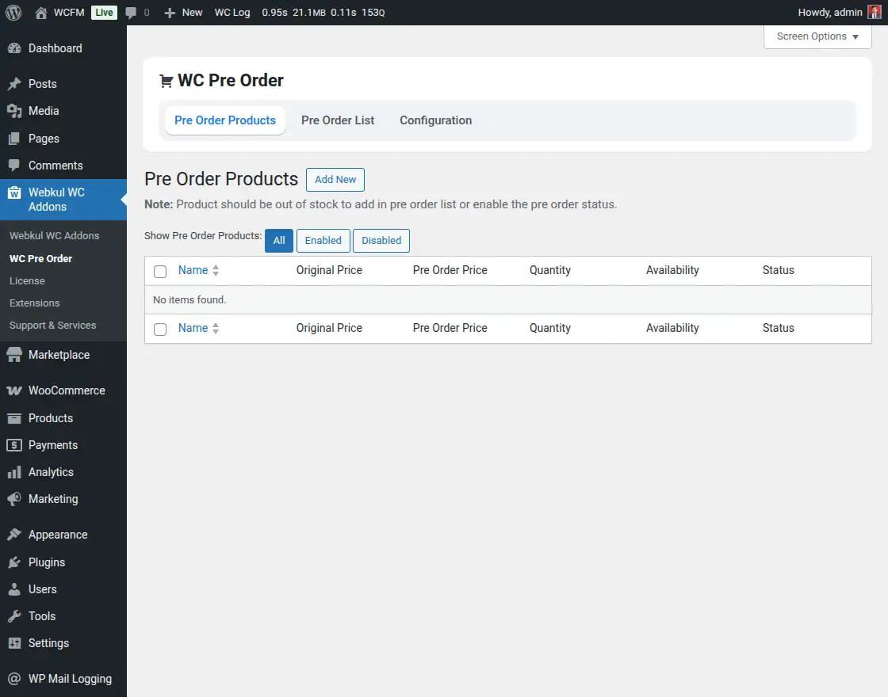Click the Add New button
The width and height of the screenshot is (888, 697).
[x=335, y=179]
